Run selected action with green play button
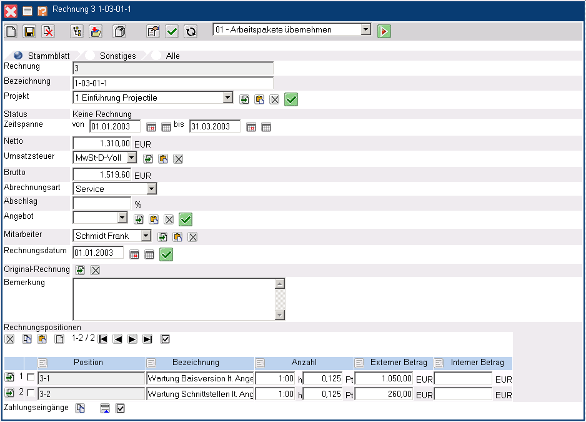This screenshot has height=422, width=586. point(384,31)
